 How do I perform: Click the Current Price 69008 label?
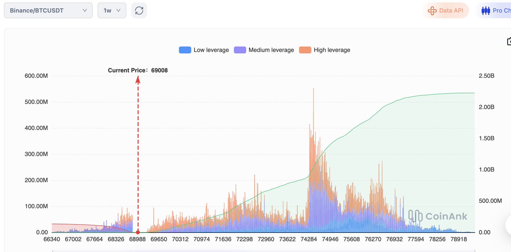138,70
